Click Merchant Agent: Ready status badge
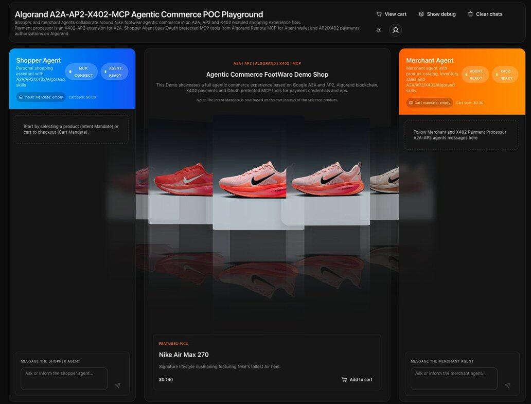The height and width of the screenshot is (404, 531). click(475, 75)
